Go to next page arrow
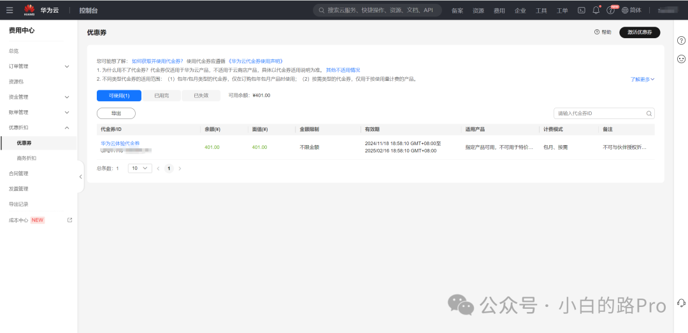The image size is (688, 333). 180,169
